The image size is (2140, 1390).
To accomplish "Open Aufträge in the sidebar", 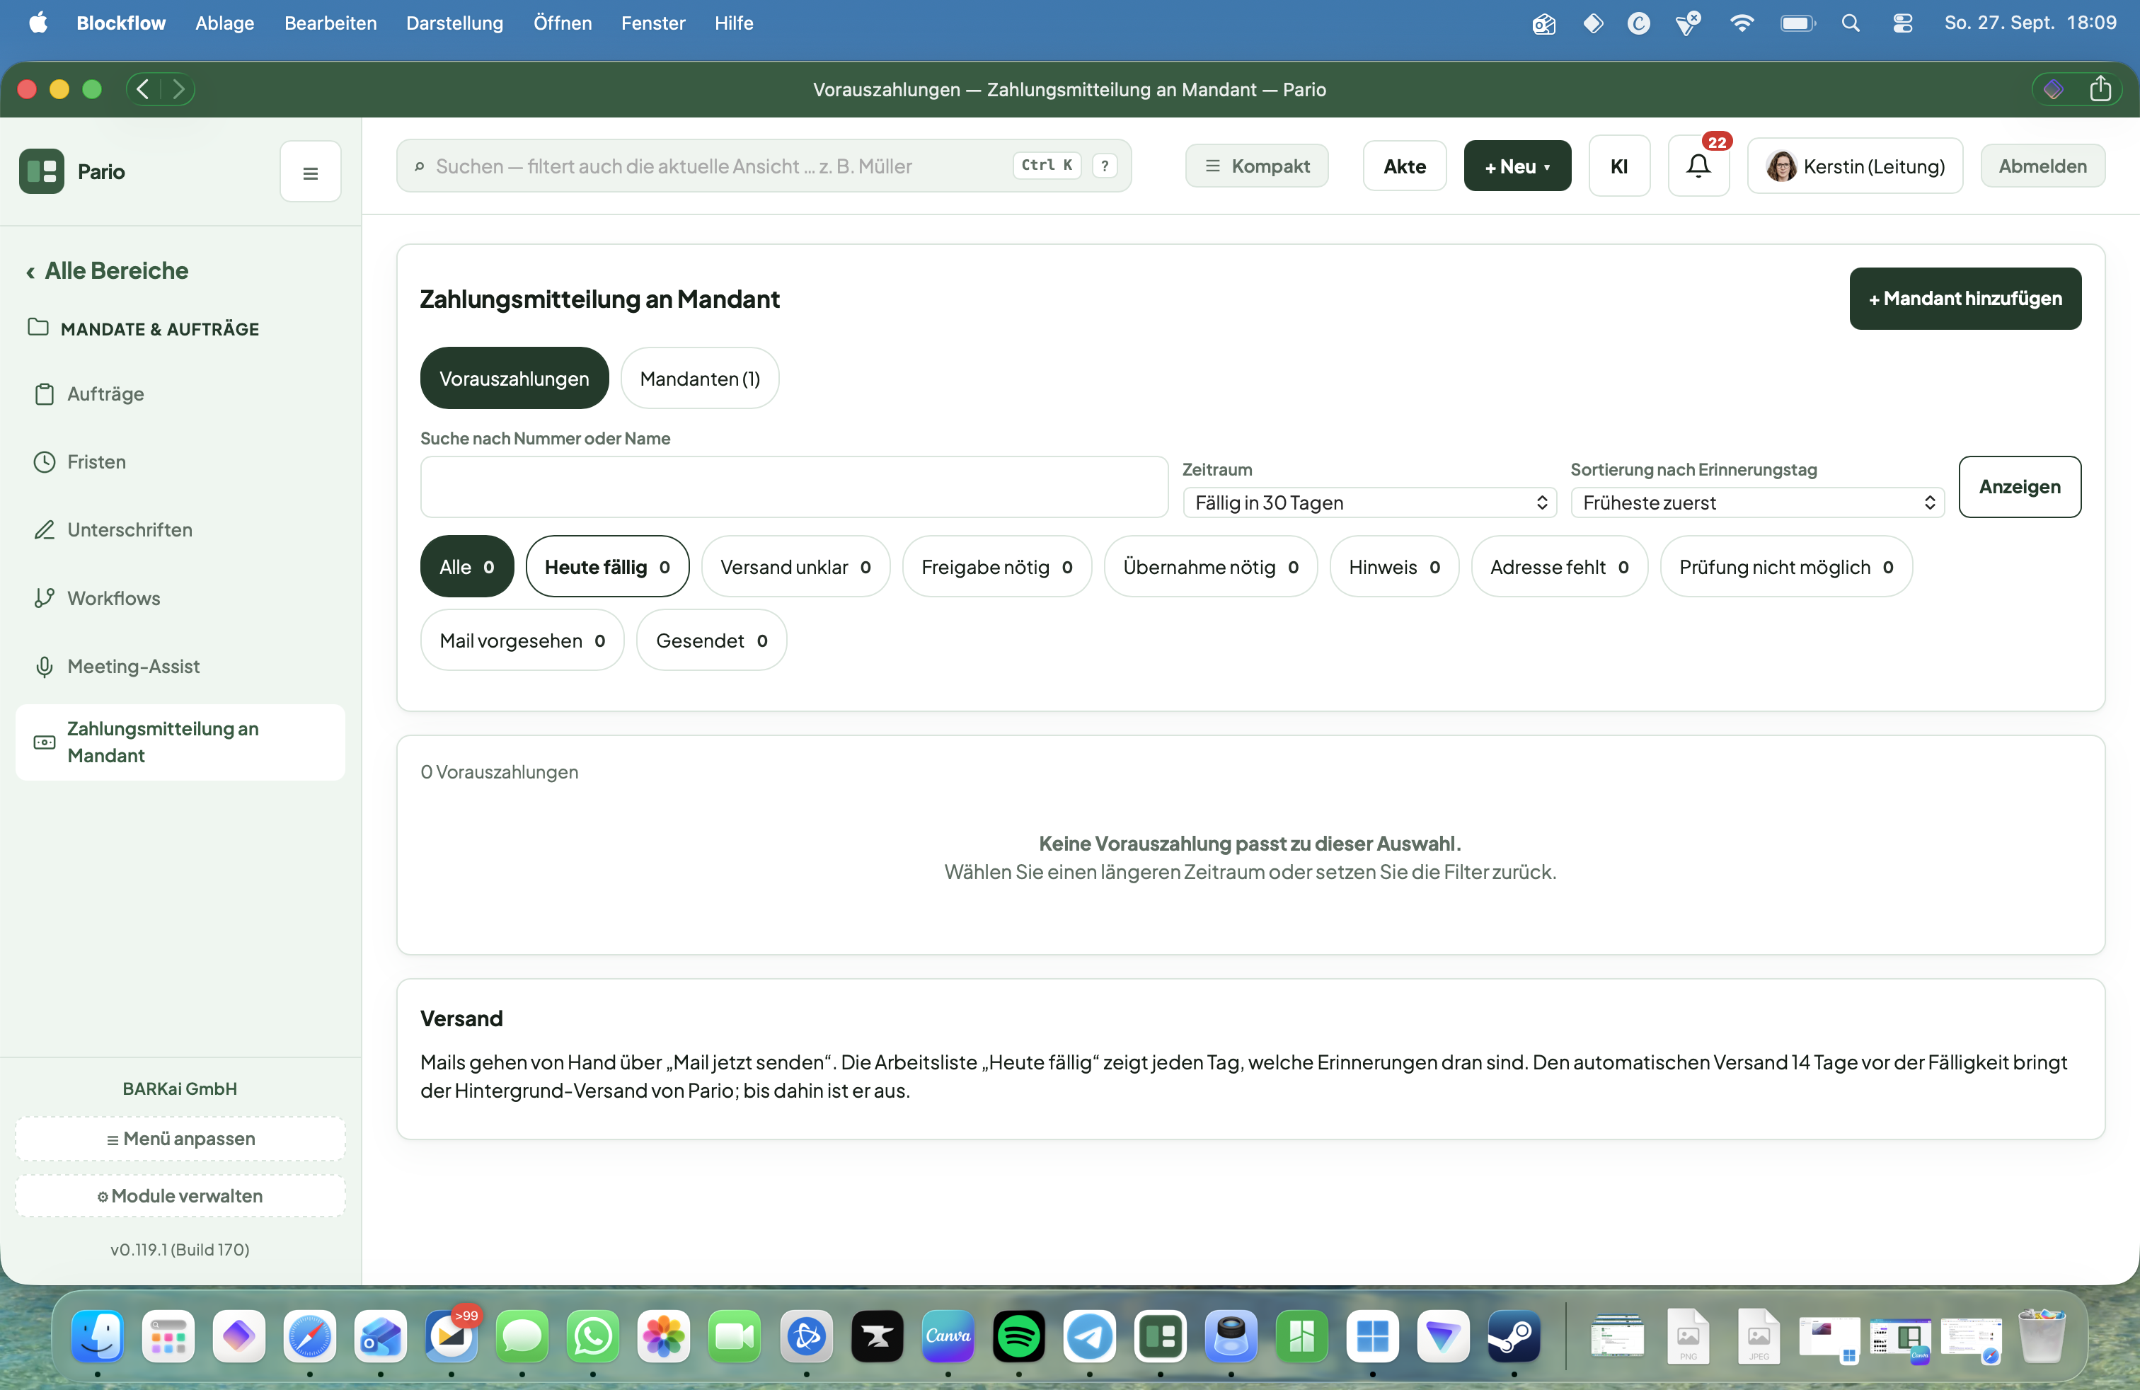I will (180, 394).
